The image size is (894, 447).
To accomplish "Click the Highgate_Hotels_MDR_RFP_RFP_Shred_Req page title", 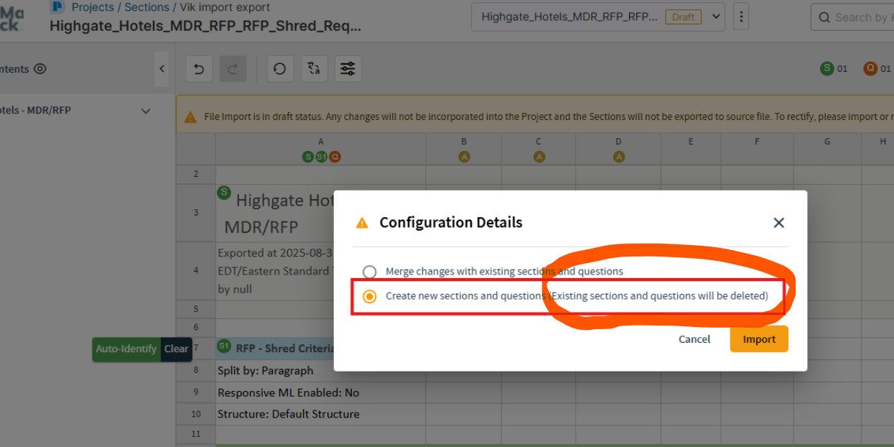I will tap(205, 27).
